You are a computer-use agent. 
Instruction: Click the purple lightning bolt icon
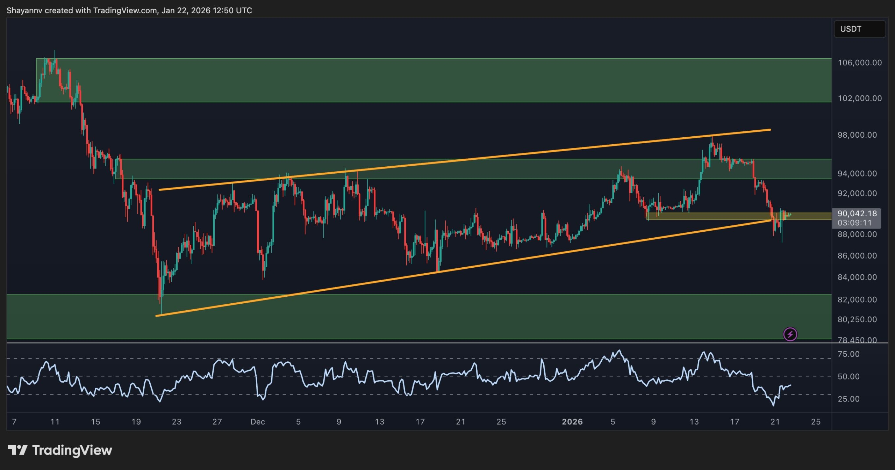[790, 334]
